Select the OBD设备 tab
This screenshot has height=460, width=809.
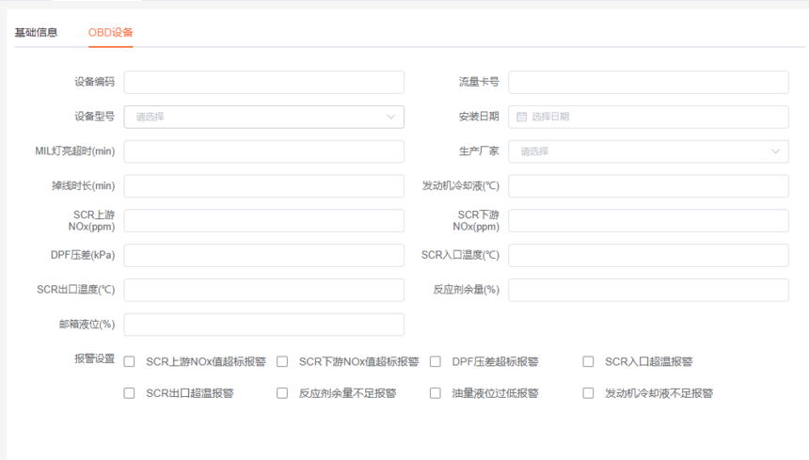click(110, 32)
